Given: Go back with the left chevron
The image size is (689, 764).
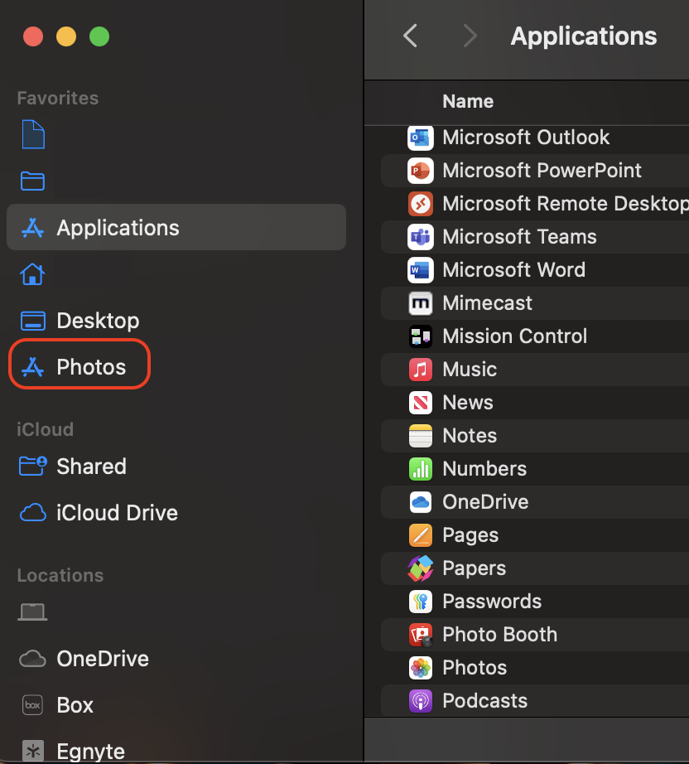Looking at the screenshot, I should pos(410,36).
